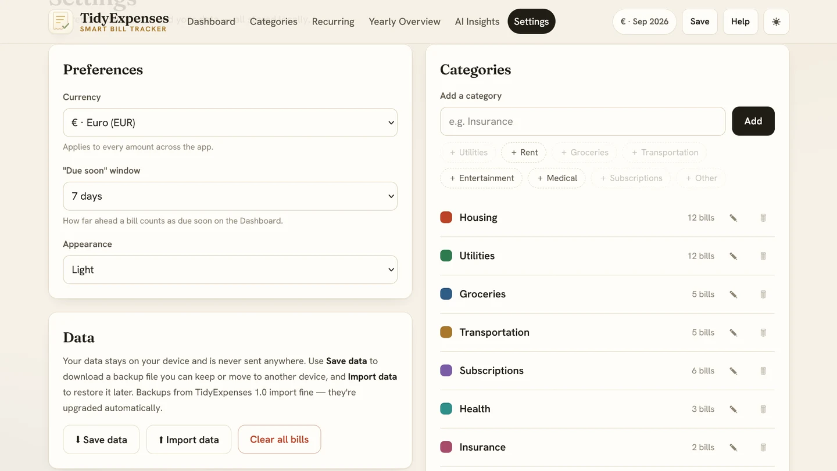837x471 pixels.
Task: Select the Settings tab
Action: click(x=531, y=21)
